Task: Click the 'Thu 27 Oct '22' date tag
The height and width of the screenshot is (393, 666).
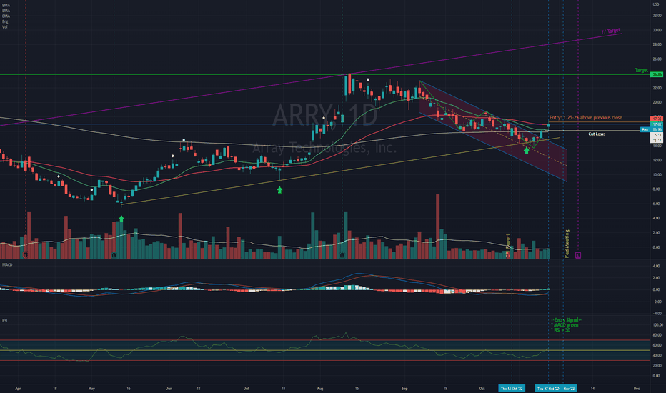Action: click(548, 388)
